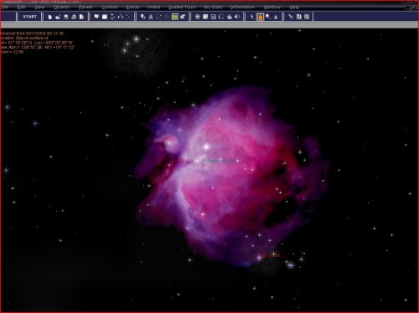Click the Zoom value readout text
This screenshot has width=419, height=313.
(x=12, y=52)
